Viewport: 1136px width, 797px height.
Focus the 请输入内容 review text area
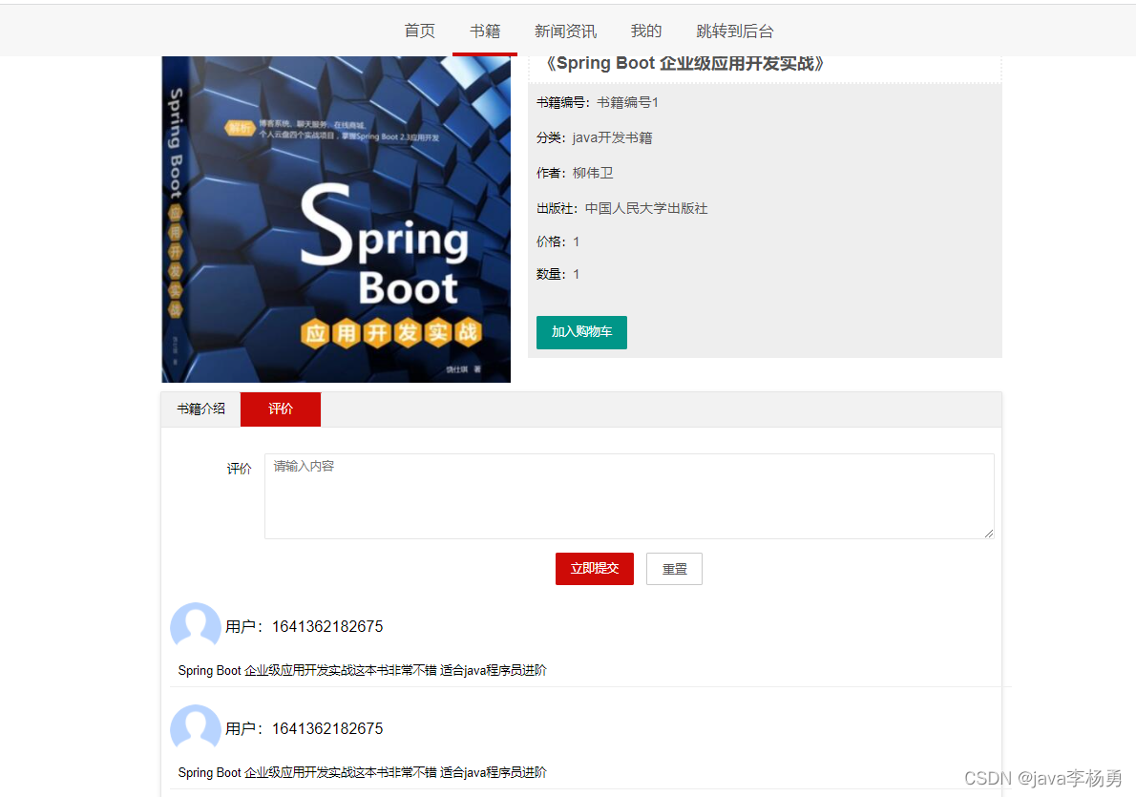(x=628, y=495)
